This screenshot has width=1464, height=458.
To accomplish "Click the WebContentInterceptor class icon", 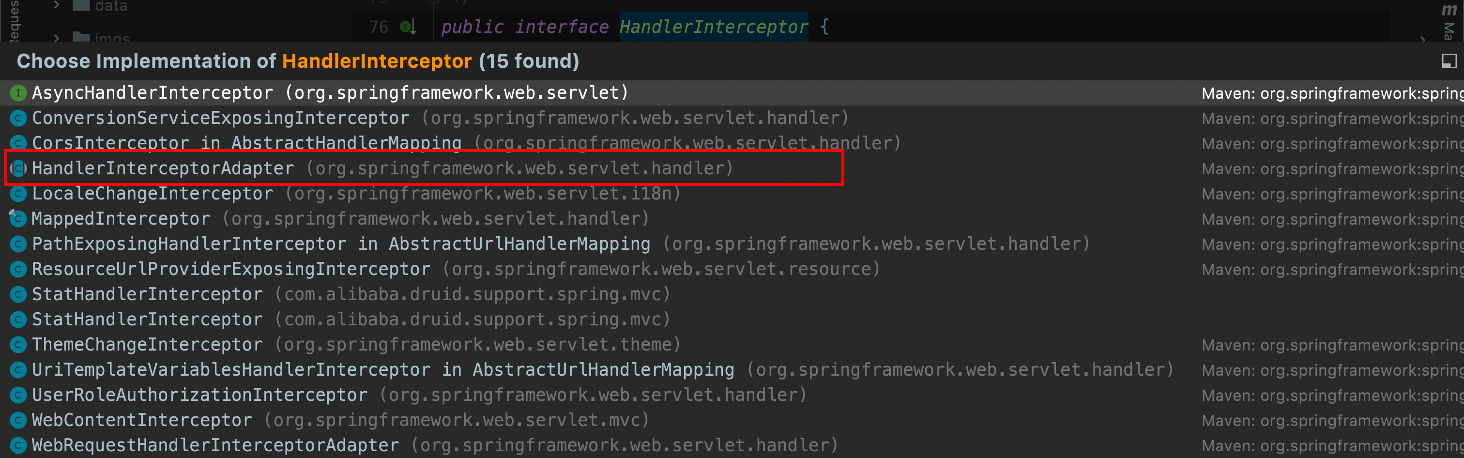I will 18,420.
